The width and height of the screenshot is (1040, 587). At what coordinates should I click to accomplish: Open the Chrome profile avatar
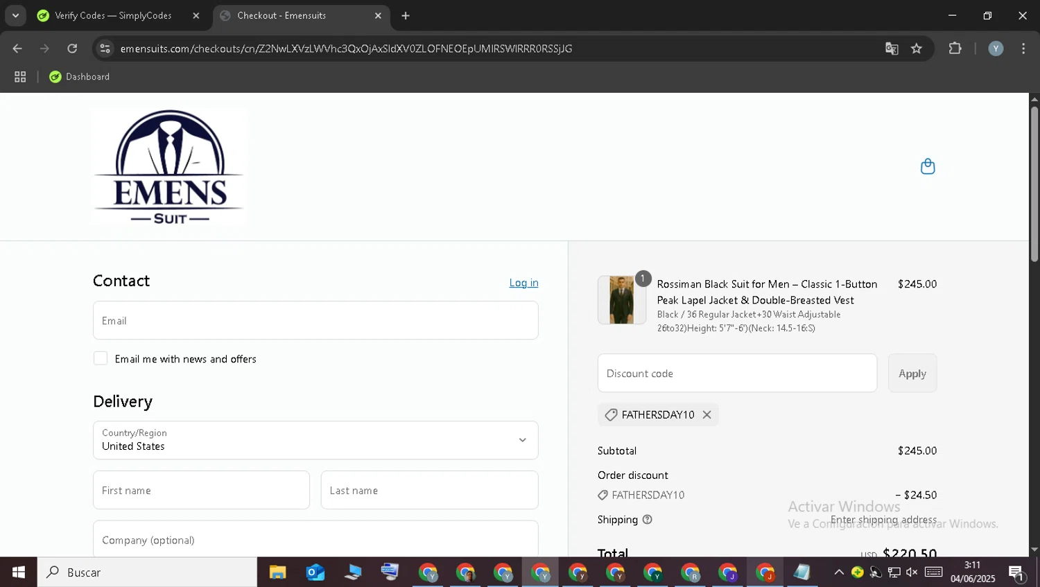point(996,49)
